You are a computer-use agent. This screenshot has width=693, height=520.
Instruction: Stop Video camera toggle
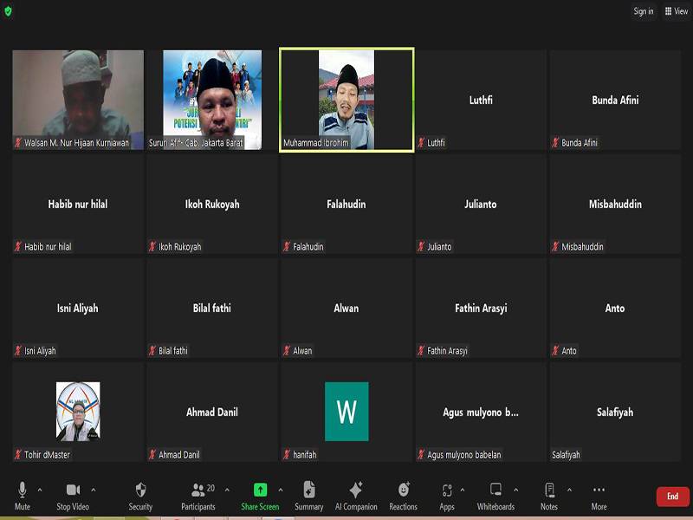tap(73, 491)
